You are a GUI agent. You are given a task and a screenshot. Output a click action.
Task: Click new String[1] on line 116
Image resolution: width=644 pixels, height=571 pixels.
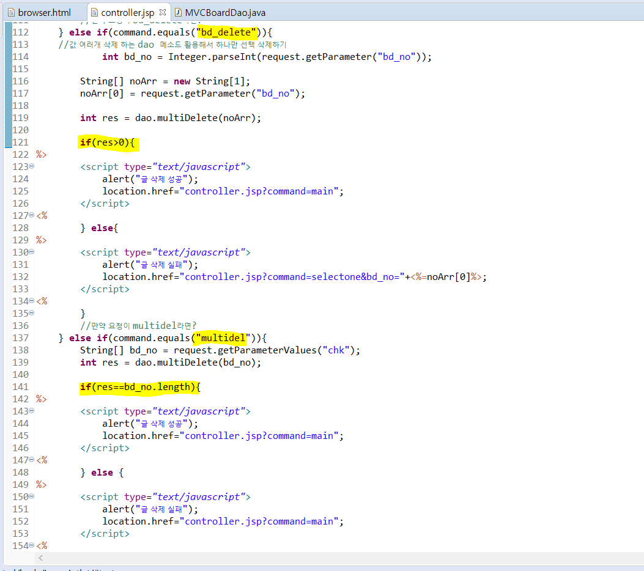pos(209,81)
